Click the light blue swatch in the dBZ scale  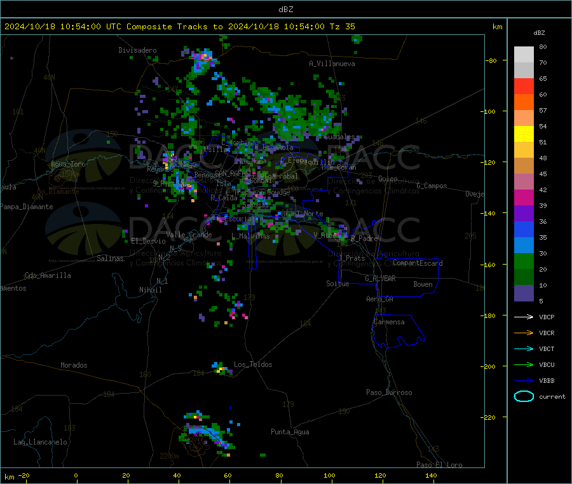tap(524, 245)
